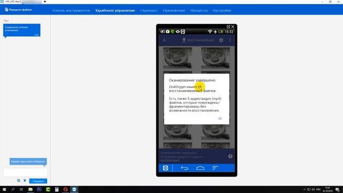Select the top-right recovered video thumbnail
This screenshot has width=343, height=193.
pos(215,58)
